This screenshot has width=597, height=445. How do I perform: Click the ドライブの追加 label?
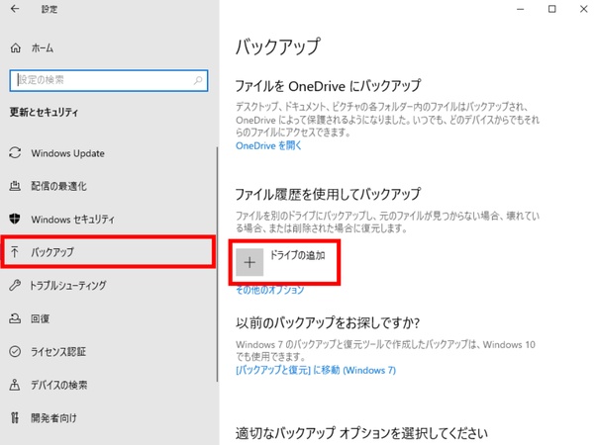click(297, 255)
